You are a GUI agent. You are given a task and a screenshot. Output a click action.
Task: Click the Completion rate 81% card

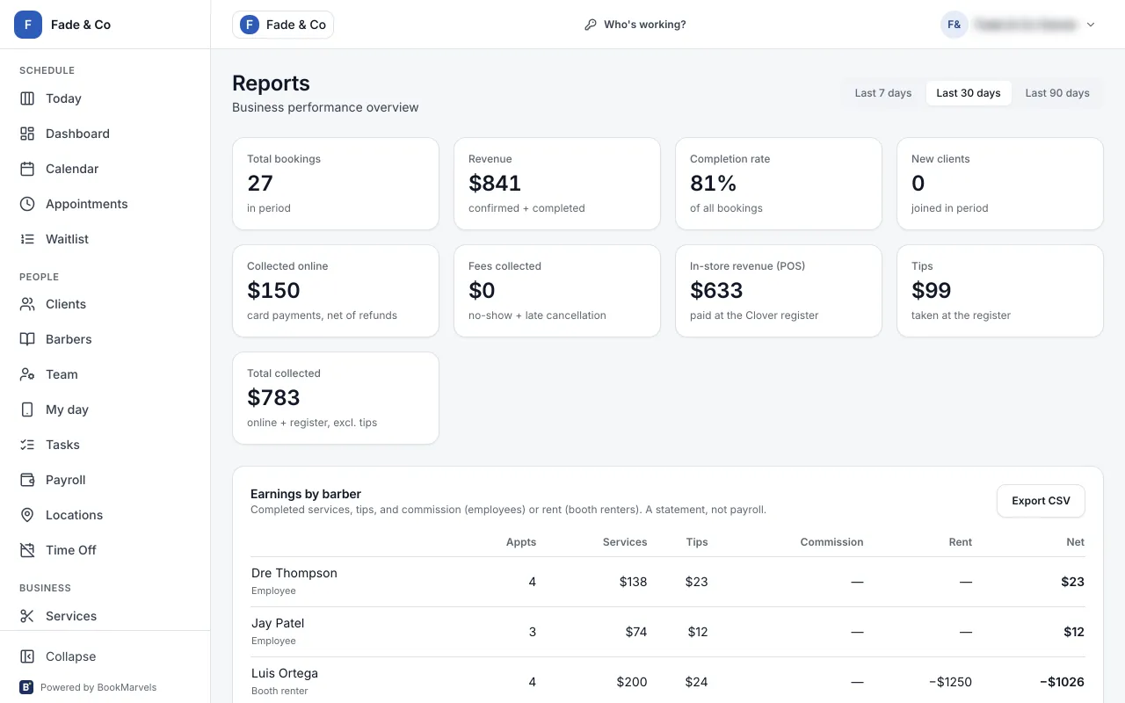click(779, 184)
